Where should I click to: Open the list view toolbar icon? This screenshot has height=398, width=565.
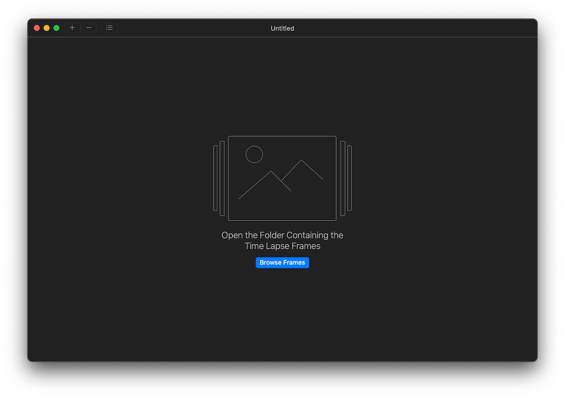click(109, 28)
